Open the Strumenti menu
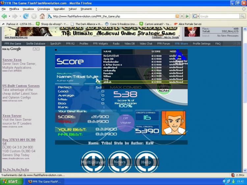247x185 pixels. point(86,9)
